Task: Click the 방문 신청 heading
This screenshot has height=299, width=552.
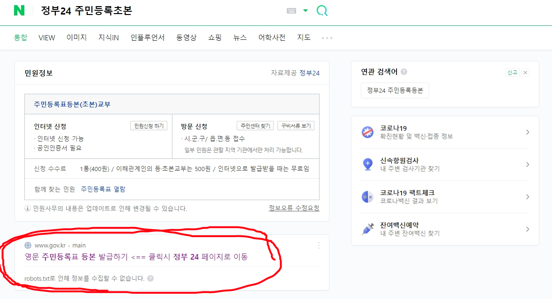Action: tap(194, 126)
